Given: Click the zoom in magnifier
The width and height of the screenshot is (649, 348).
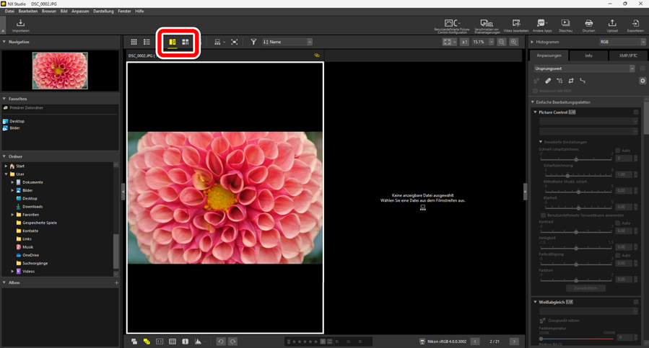Looking at the screenshot, I should [x=514, y=43].
